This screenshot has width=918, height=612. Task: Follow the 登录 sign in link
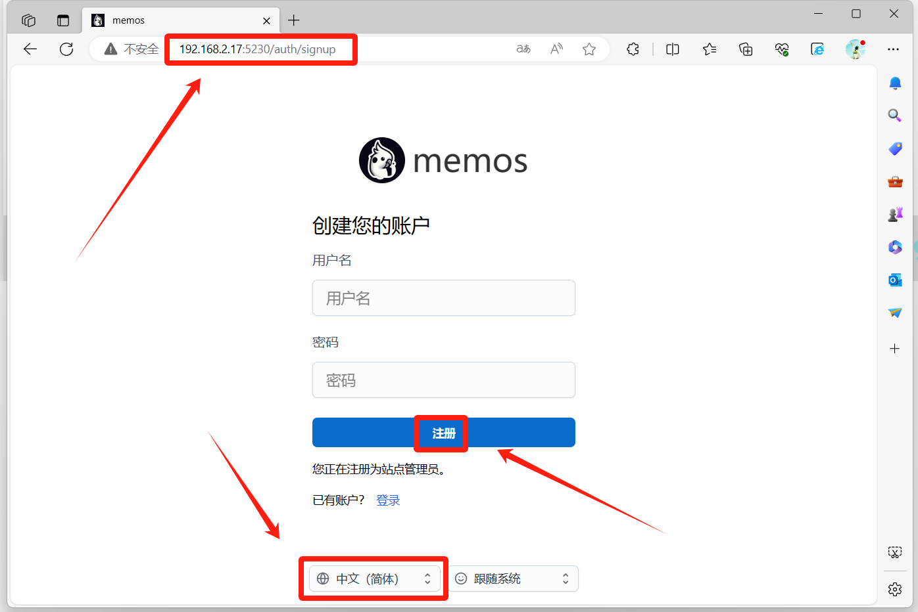388,500
